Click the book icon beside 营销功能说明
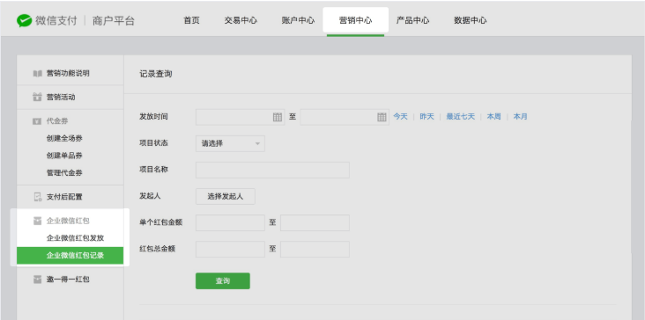 [x=37, y=74]
